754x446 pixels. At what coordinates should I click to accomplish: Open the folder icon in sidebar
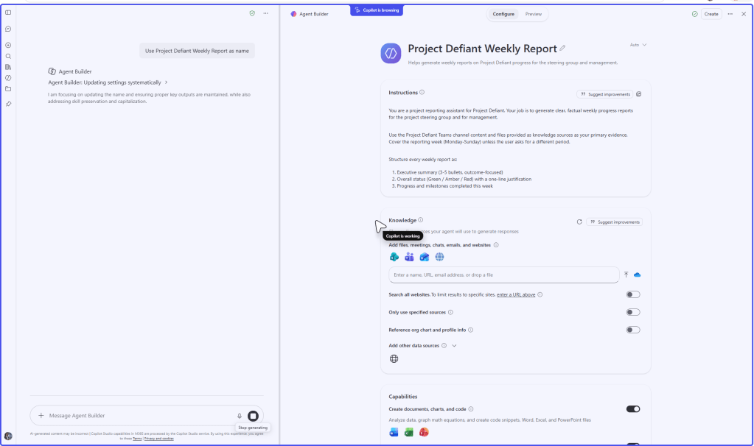click(8, 89)
